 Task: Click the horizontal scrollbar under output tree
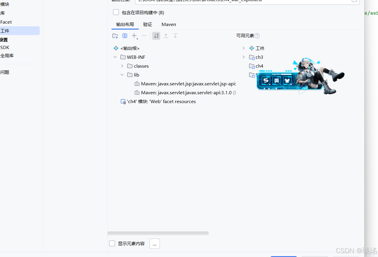coord(158,233)
